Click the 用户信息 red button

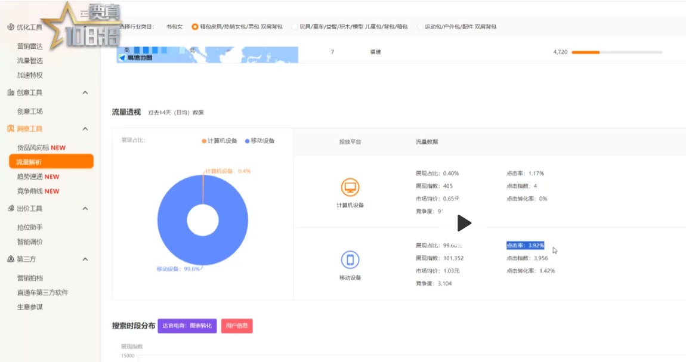click(237, 326)
